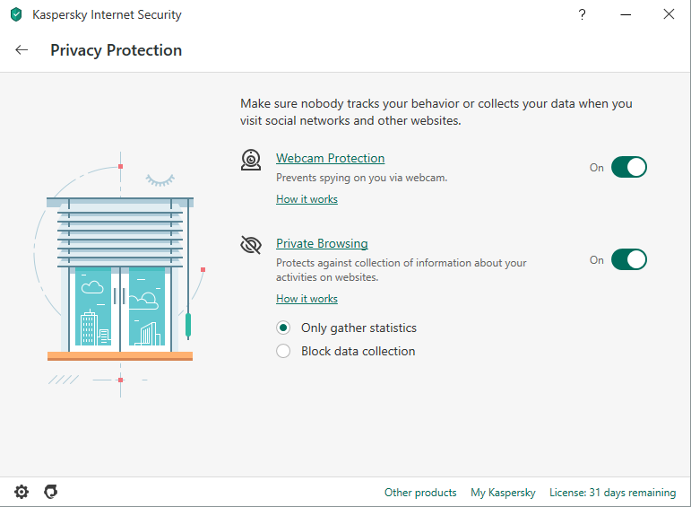This screenshot has height=507, width=691.
Task: Turn off the Private Browsing switch
Action: (x=629, y=259)
